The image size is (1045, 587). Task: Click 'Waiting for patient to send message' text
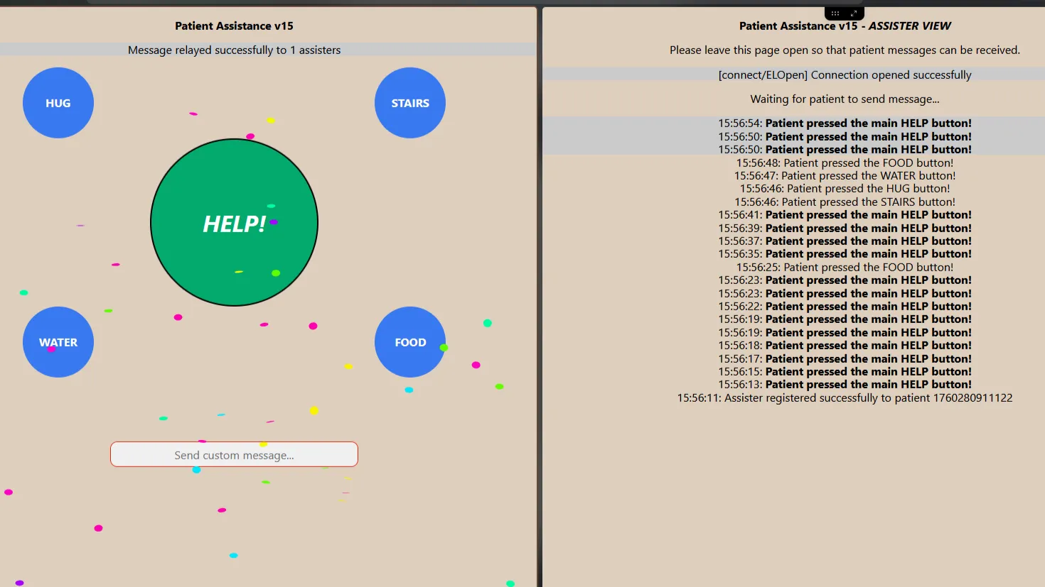[x=845, y=99]
